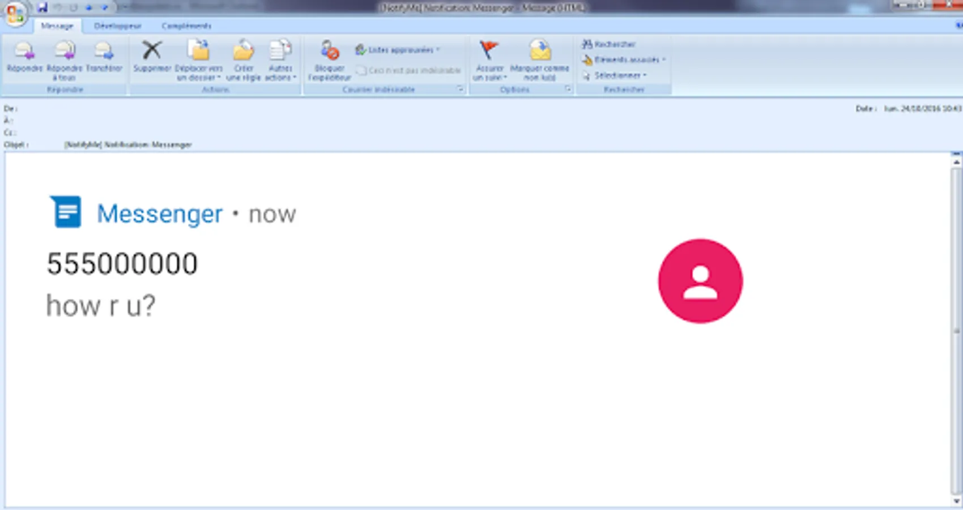Click the message text 'how r u?'
Screen dimensions: 963x510
100,306
